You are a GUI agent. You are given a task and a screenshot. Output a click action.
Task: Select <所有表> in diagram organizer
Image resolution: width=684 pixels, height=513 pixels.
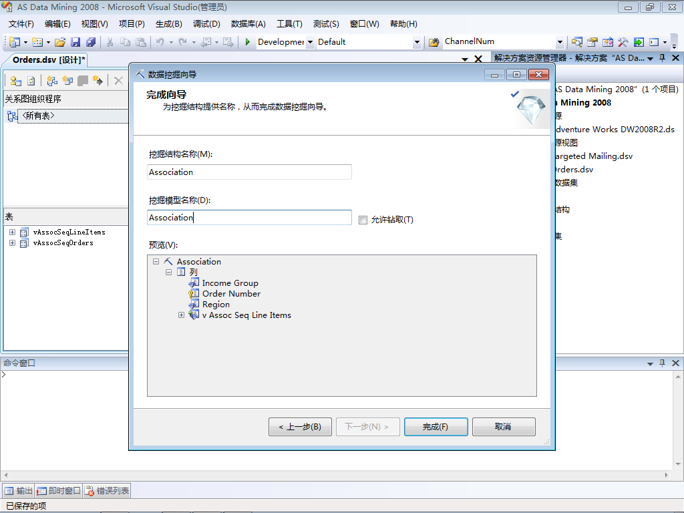tap(38, 116)
